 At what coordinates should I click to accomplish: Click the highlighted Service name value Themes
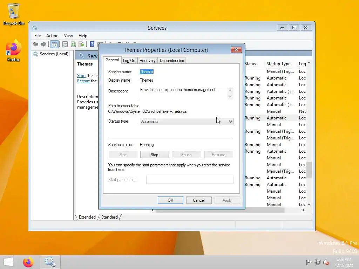(147, 72)
